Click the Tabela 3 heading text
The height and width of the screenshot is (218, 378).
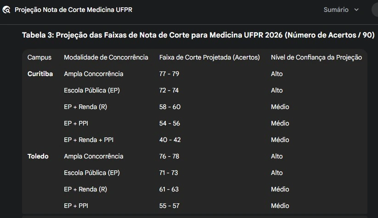(198, 35)
